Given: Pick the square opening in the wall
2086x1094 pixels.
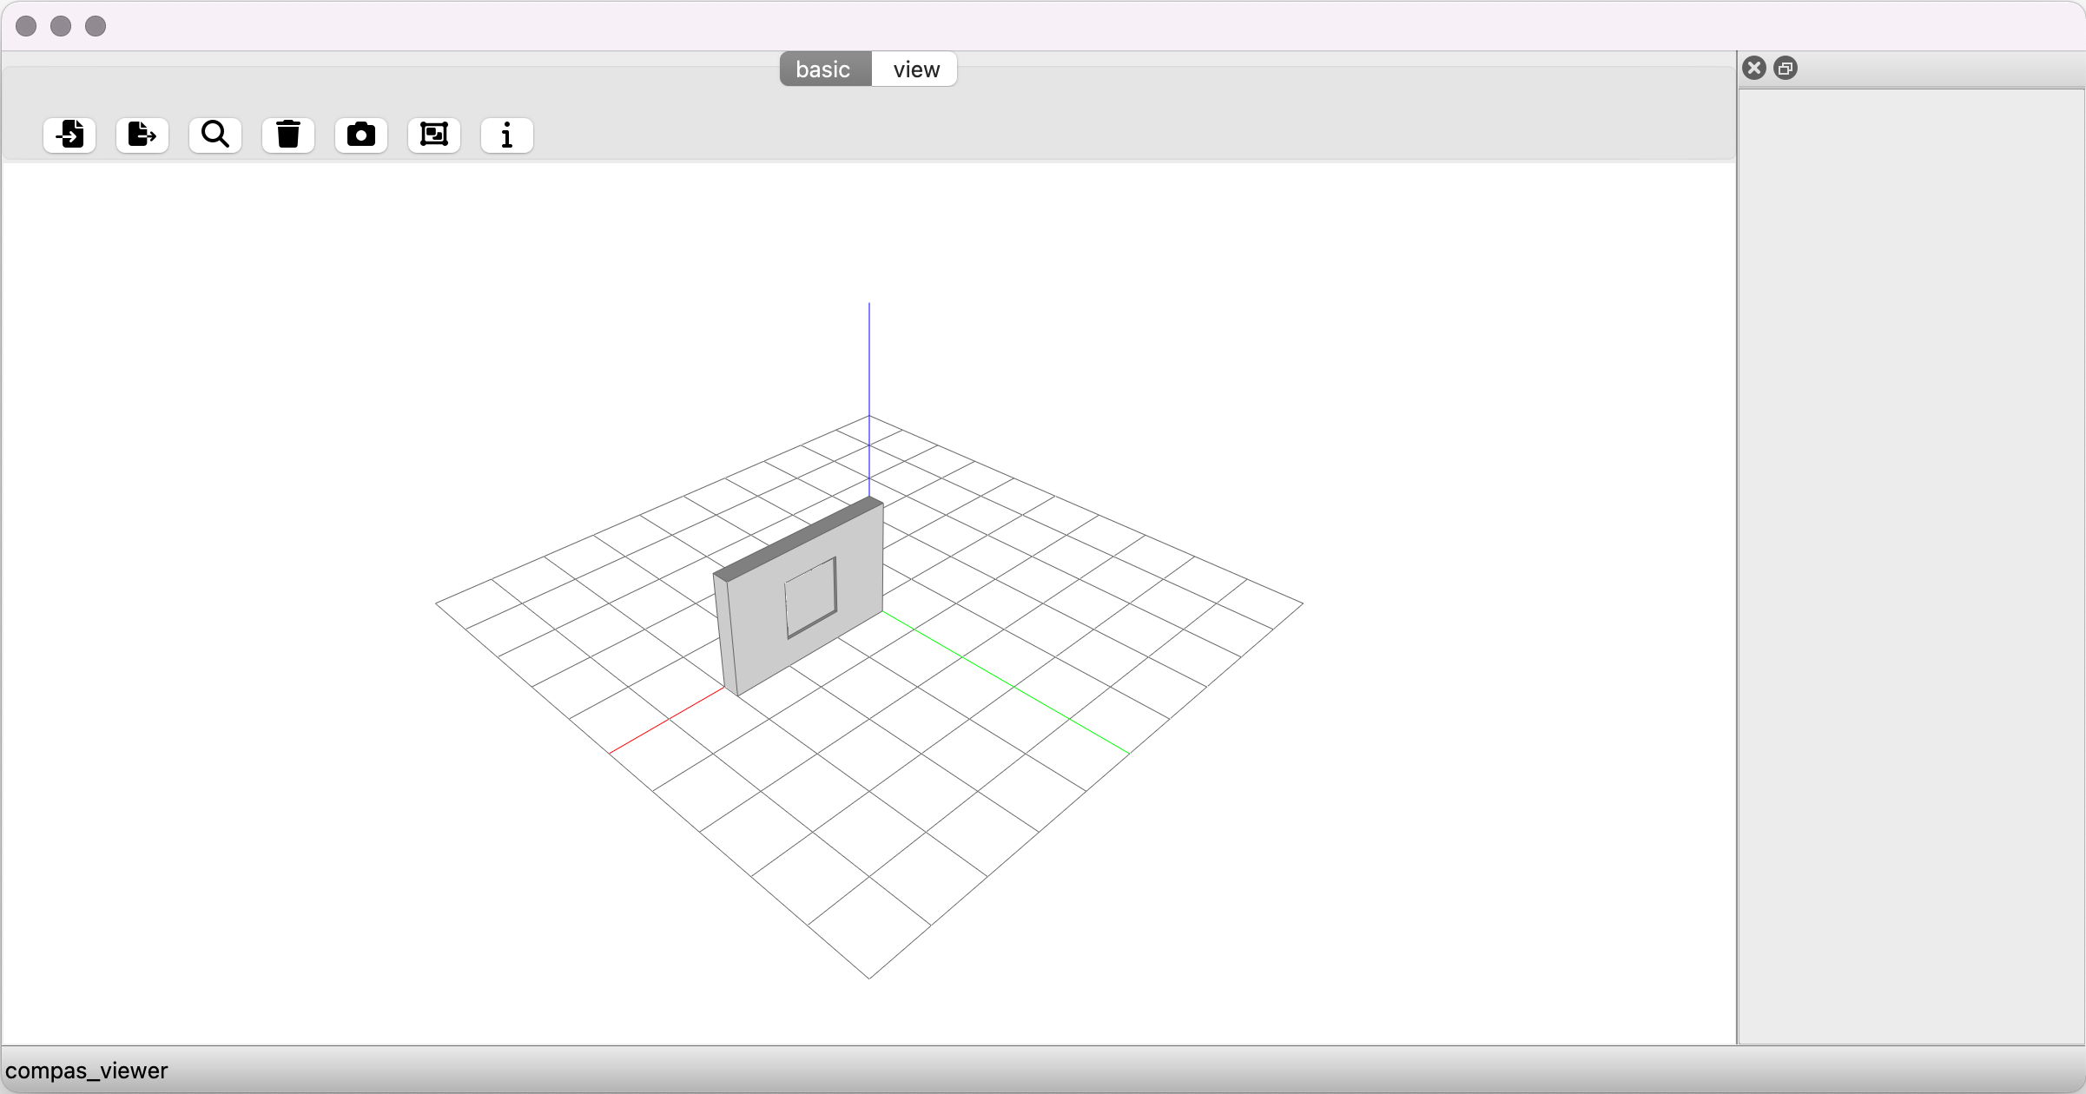Looking at the screenshot, I should (x=811, y=597).
